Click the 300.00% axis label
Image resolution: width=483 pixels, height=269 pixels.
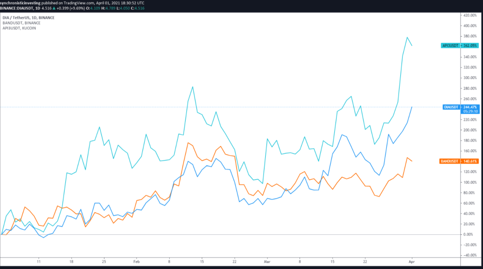(x=470, y=78)
